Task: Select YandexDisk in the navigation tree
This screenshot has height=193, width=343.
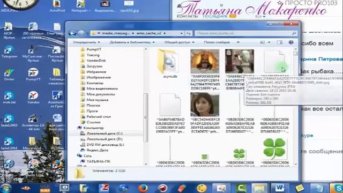Action: click(96, 61)
